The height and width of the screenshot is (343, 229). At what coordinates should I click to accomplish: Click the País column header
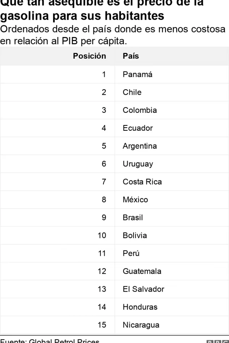coord(131,56)
